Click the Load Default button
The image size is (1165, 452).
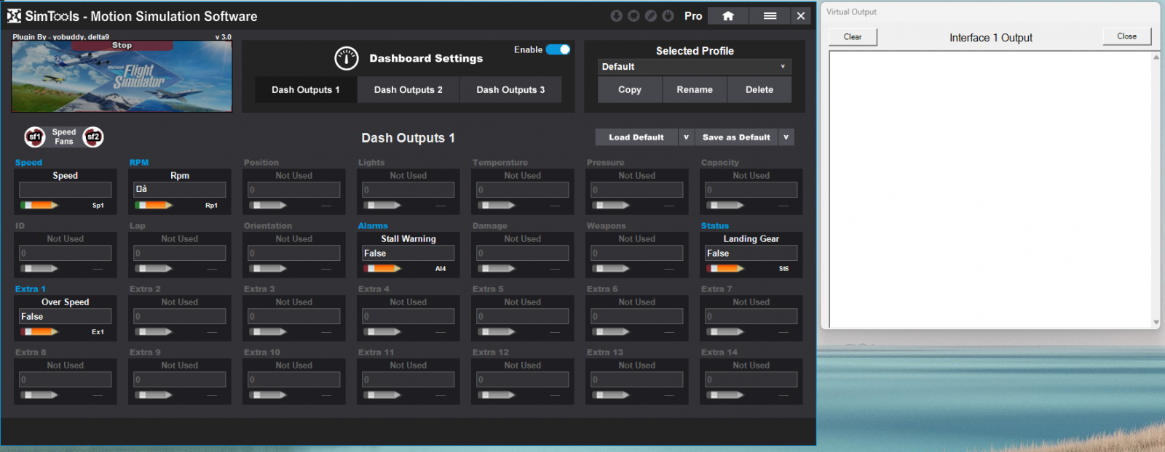(x=636, y=137)
